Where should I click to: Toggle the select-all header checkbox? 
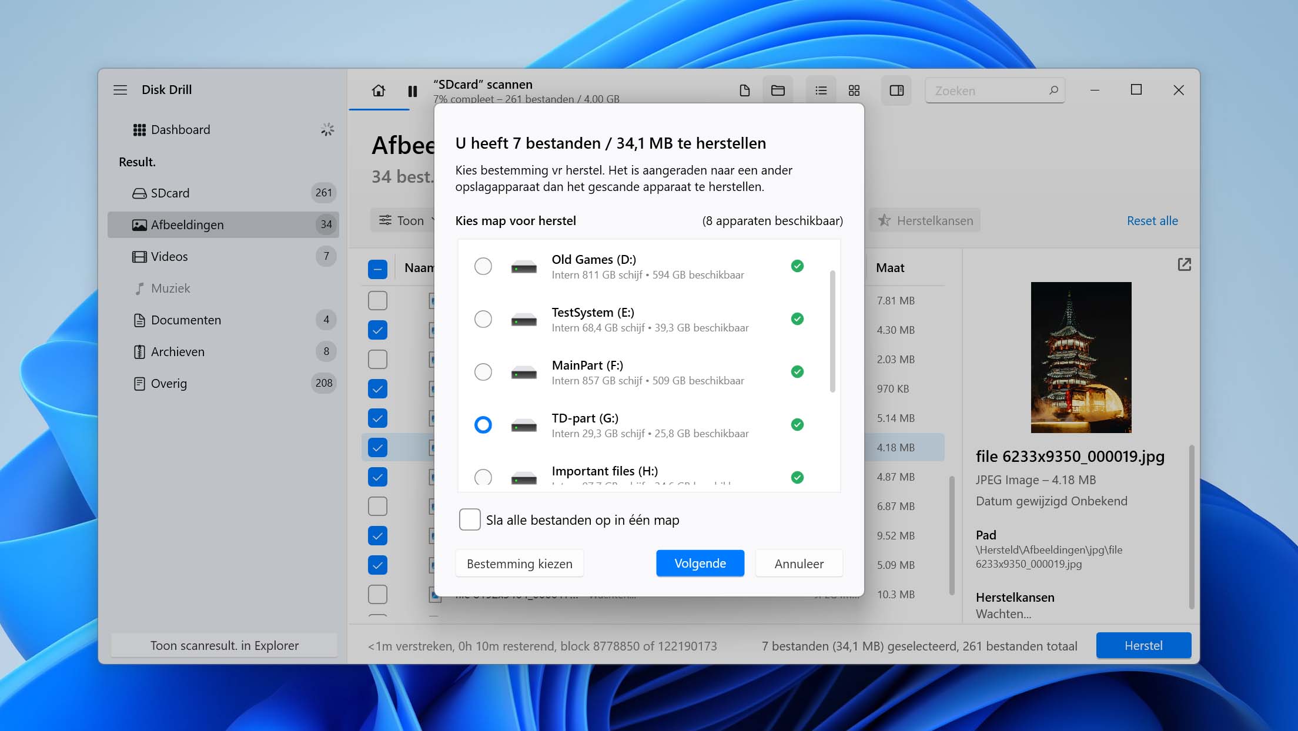377,269
